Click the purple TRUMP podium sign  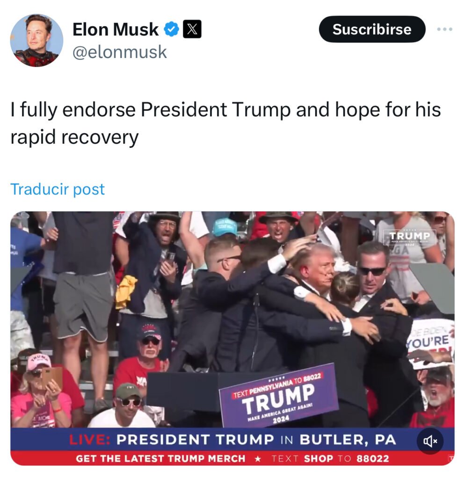[x=279, y=395]
